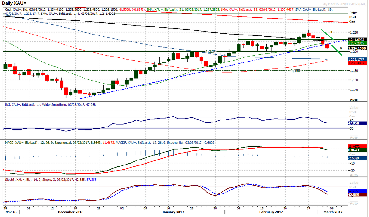Select the current price tag 1,226.1500
The image size is (369, 217).
(x=358, y=48)
